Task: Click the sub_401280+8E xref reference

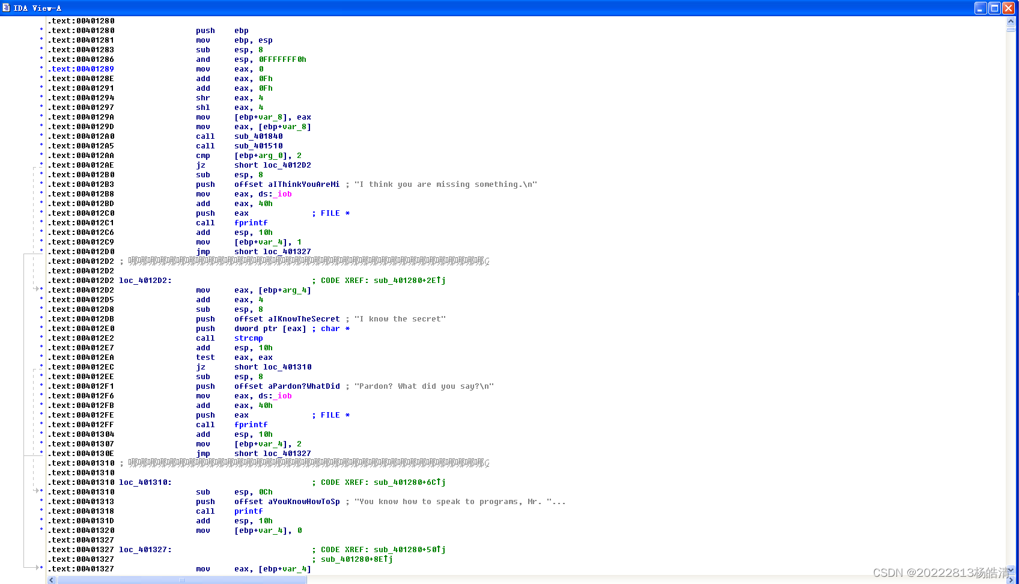Action: [357, 559]
